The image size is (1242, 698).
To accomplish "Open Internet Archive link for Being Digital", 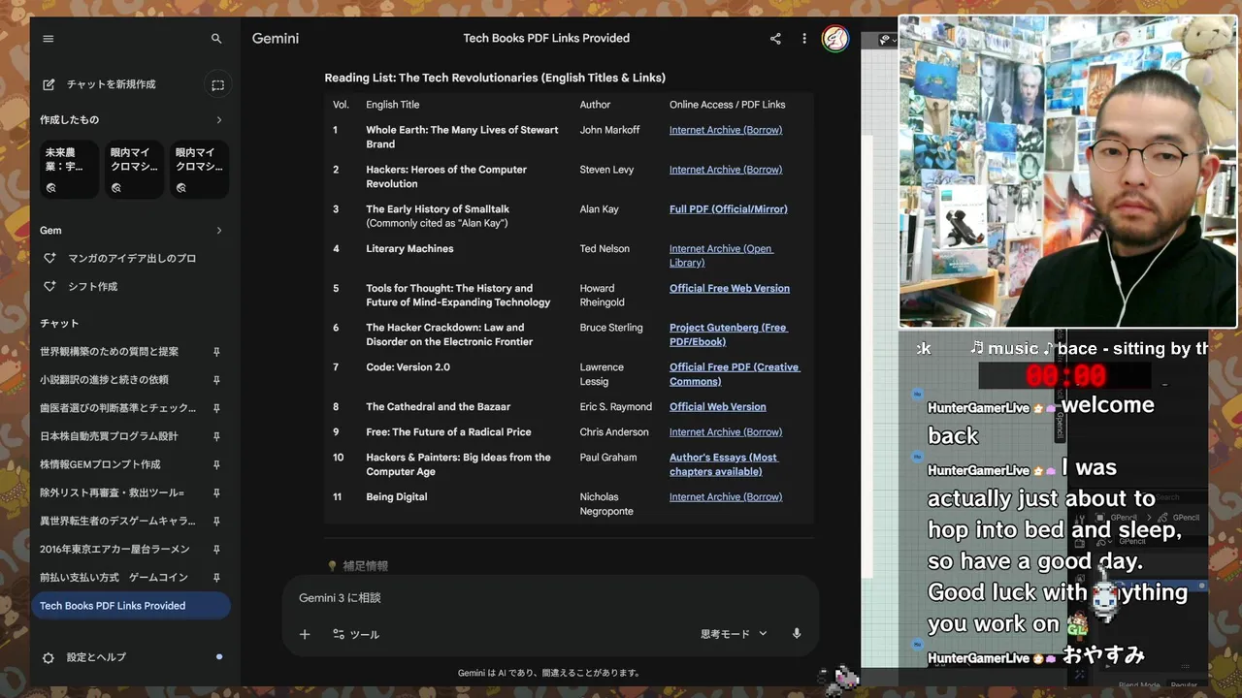I will click(726, 497).
